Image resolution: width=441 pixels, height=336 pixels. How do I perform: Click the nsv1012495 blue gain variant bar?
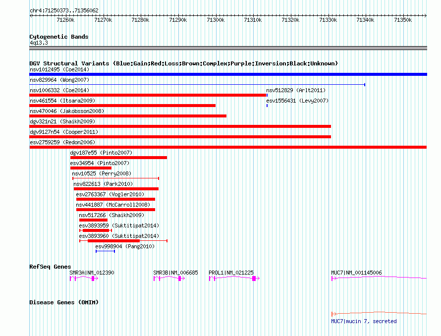[x=228, y=74]
